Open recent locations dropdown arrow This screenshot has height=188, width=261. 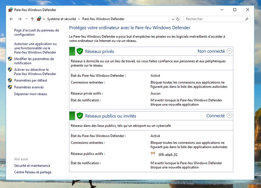[x=26, y=19]
